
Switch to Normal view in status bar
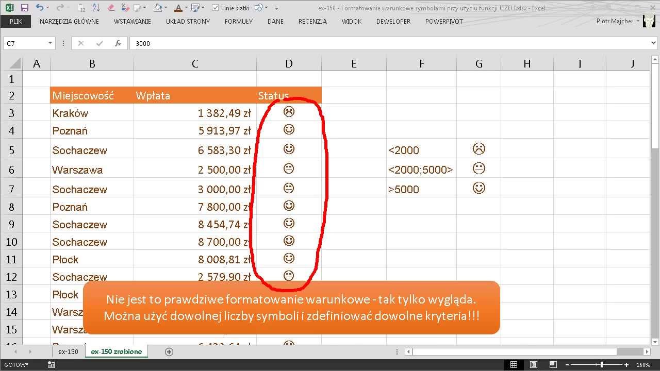tap(514, 365)
